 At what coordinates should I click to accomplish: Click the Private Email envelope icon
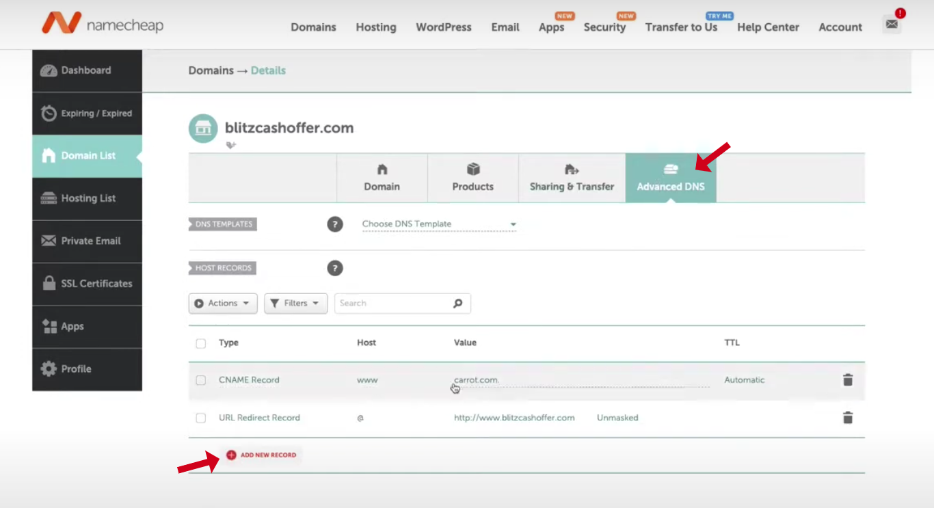pos(49,241)
